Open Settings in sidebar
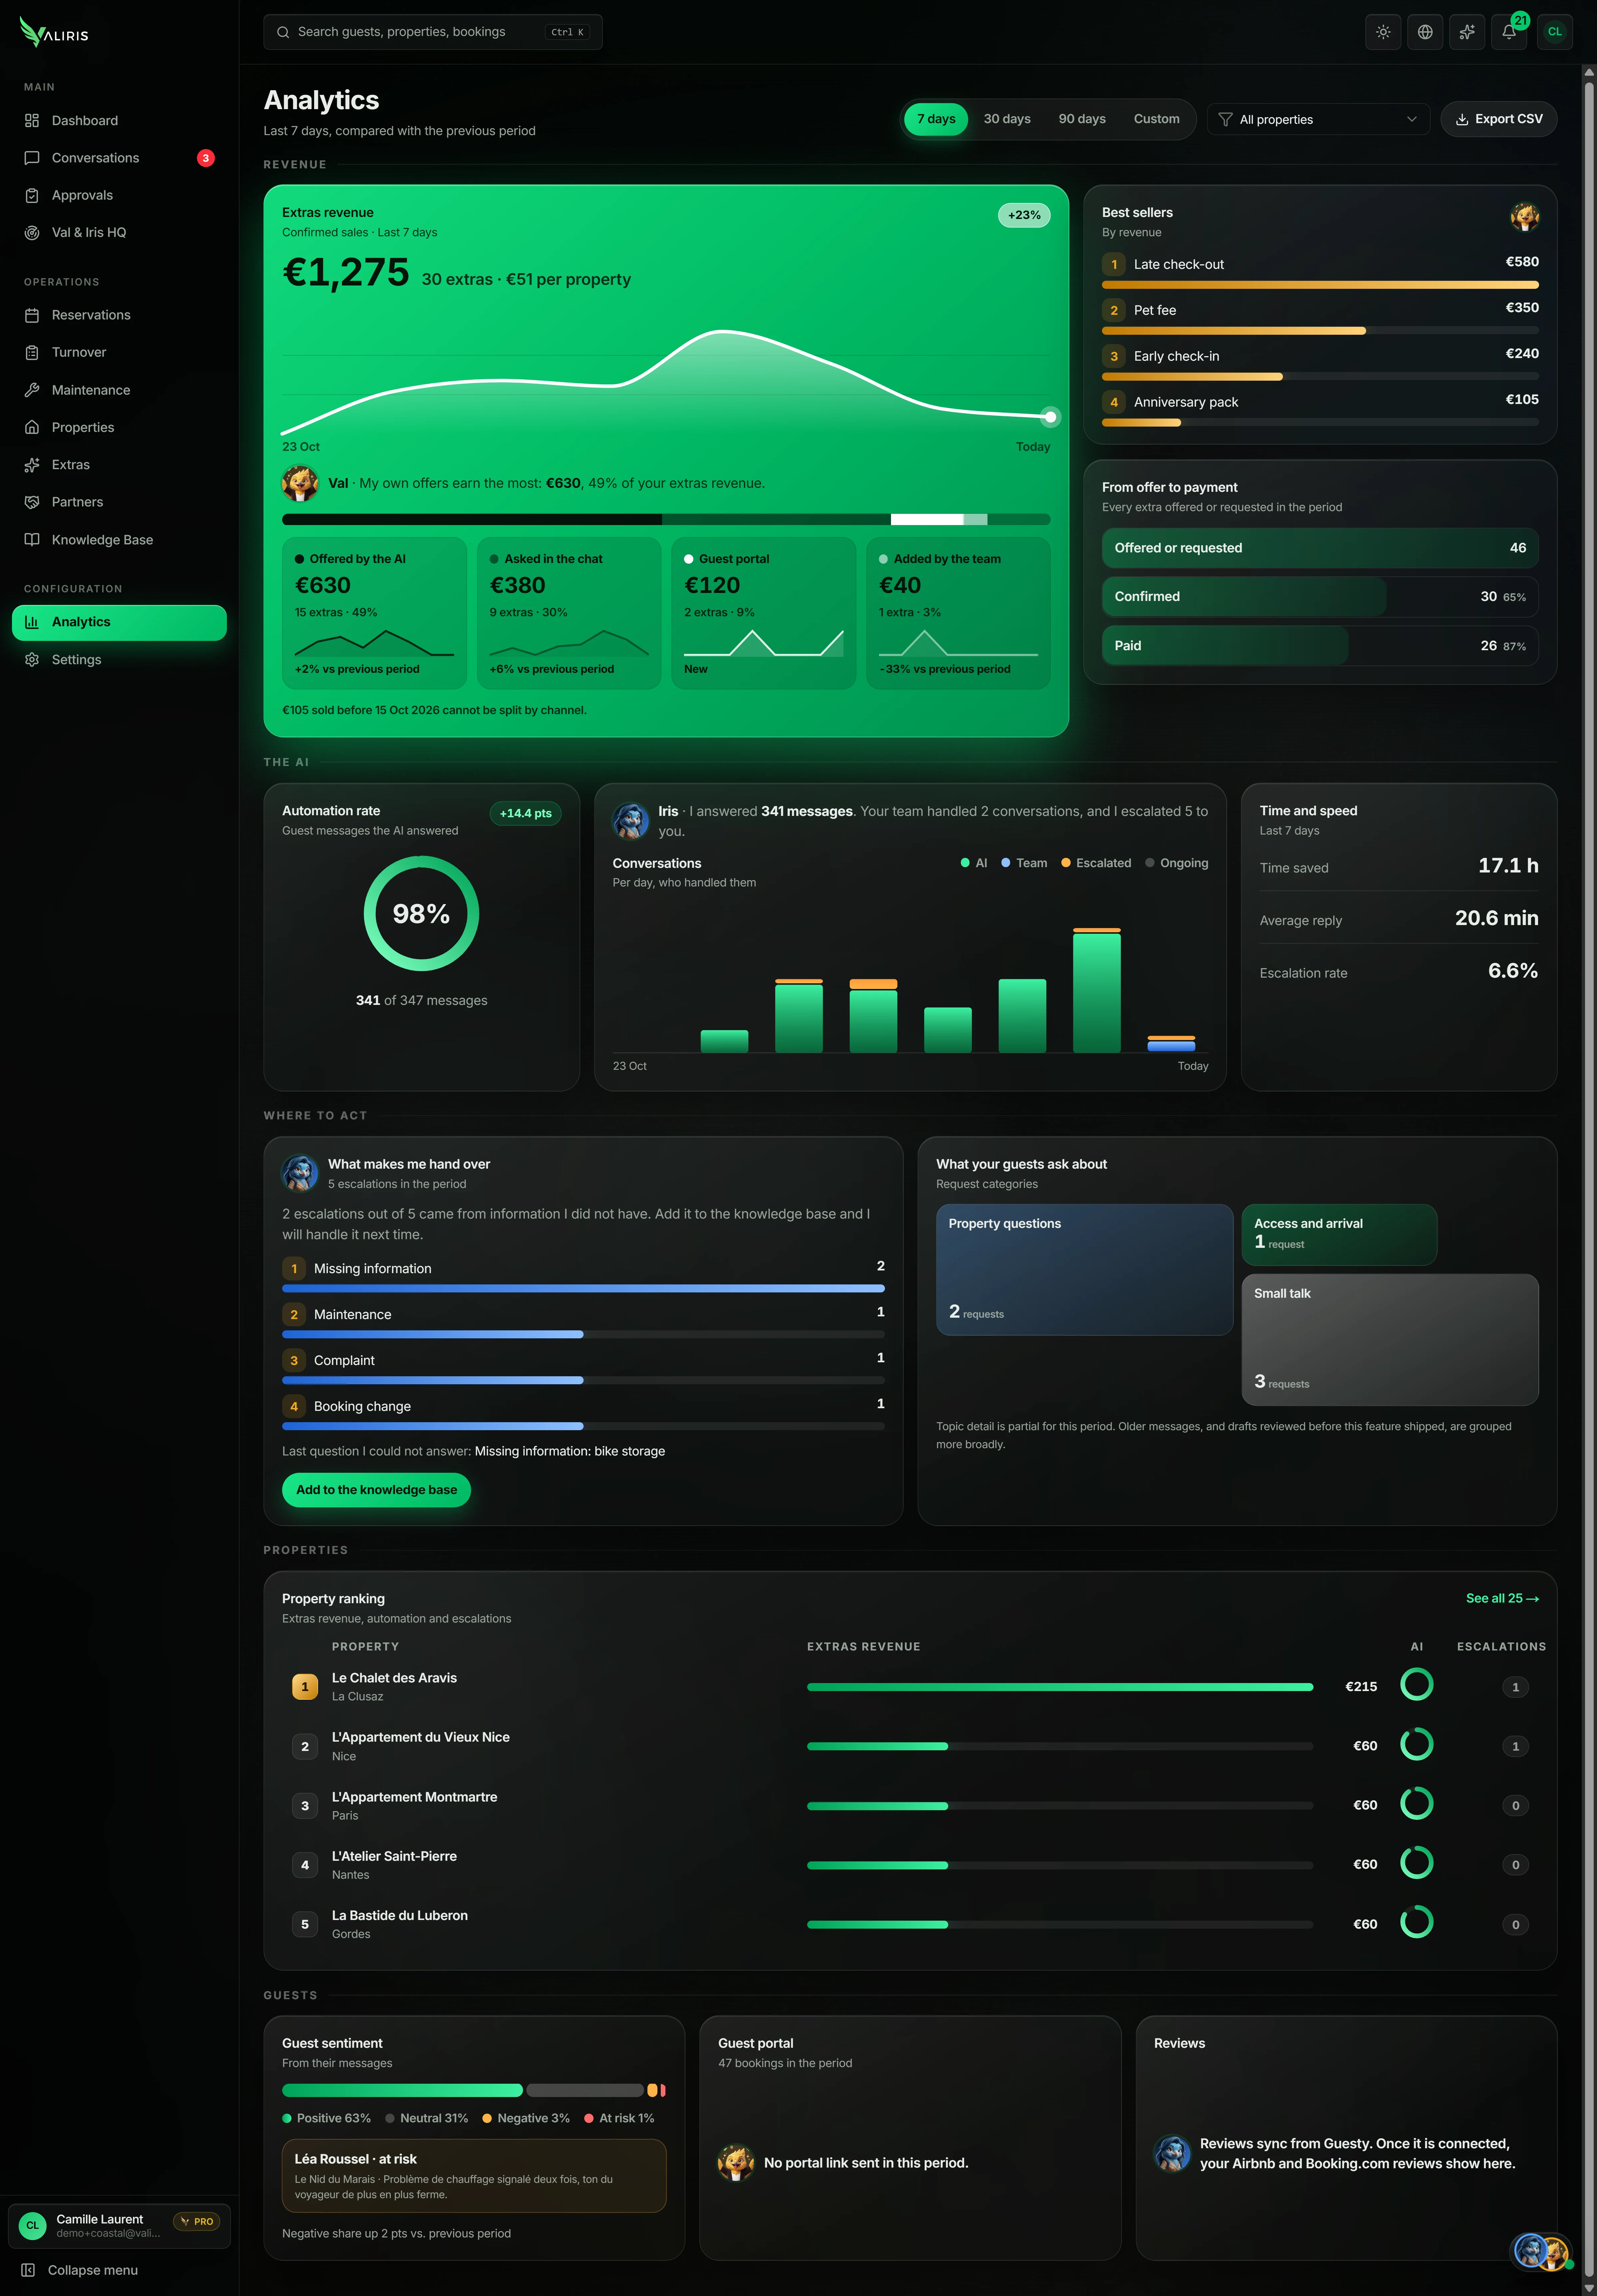1597x2296 pixels. 119,660
